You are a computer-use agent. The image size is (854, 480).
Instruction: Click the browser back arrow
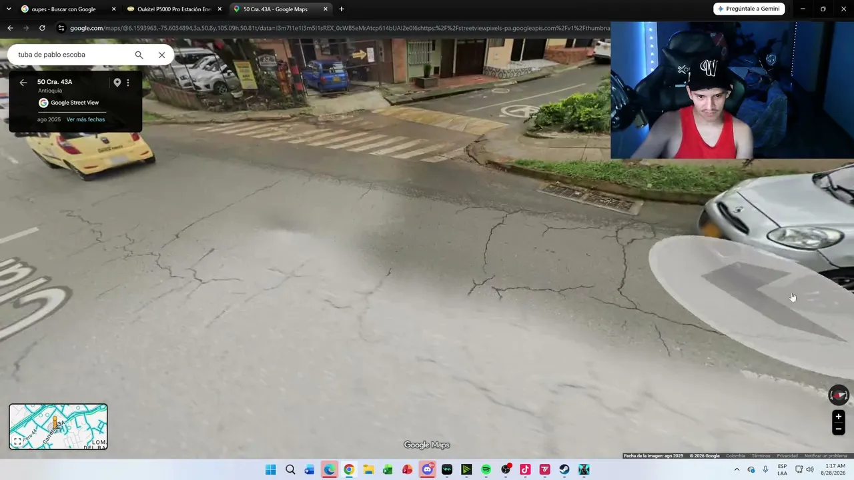pyautogui.click(x=10, y=28)
